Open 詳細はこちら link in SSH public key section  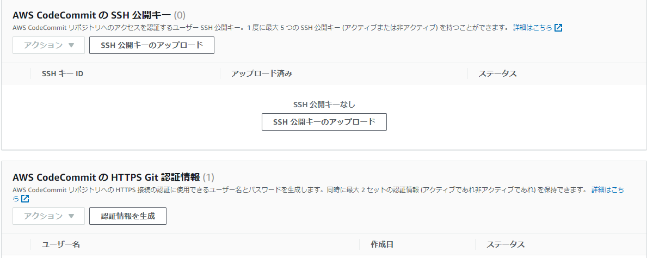click(532, 27)
